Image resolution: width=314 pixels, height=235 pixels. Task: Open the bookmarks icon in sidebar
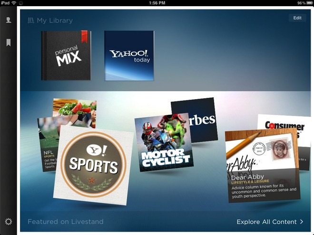coord(9,43)
